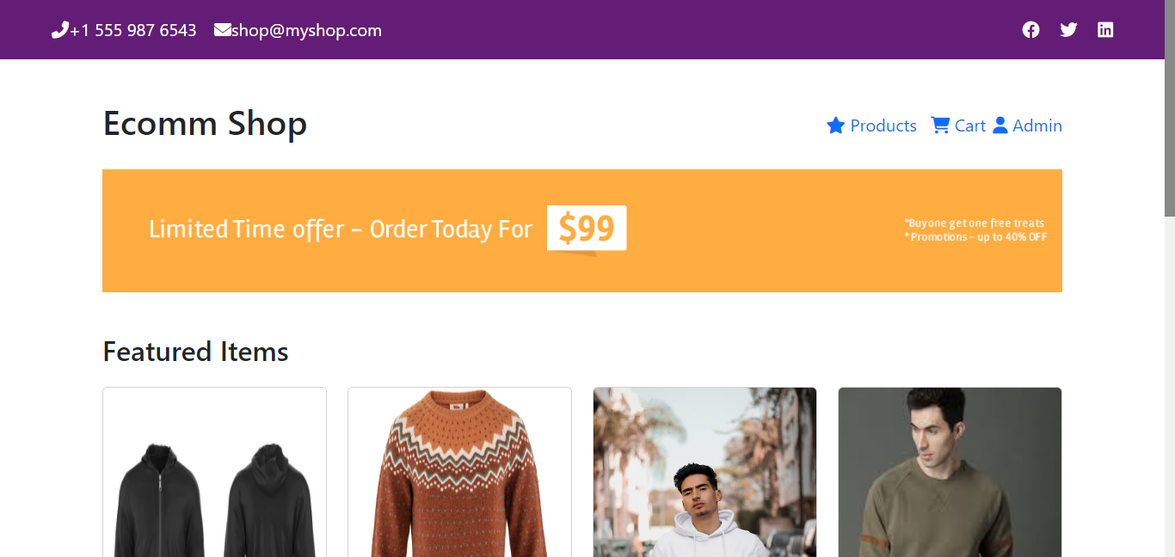
Task: Open the Products navigation link
Action: click(x=883, y=125)
